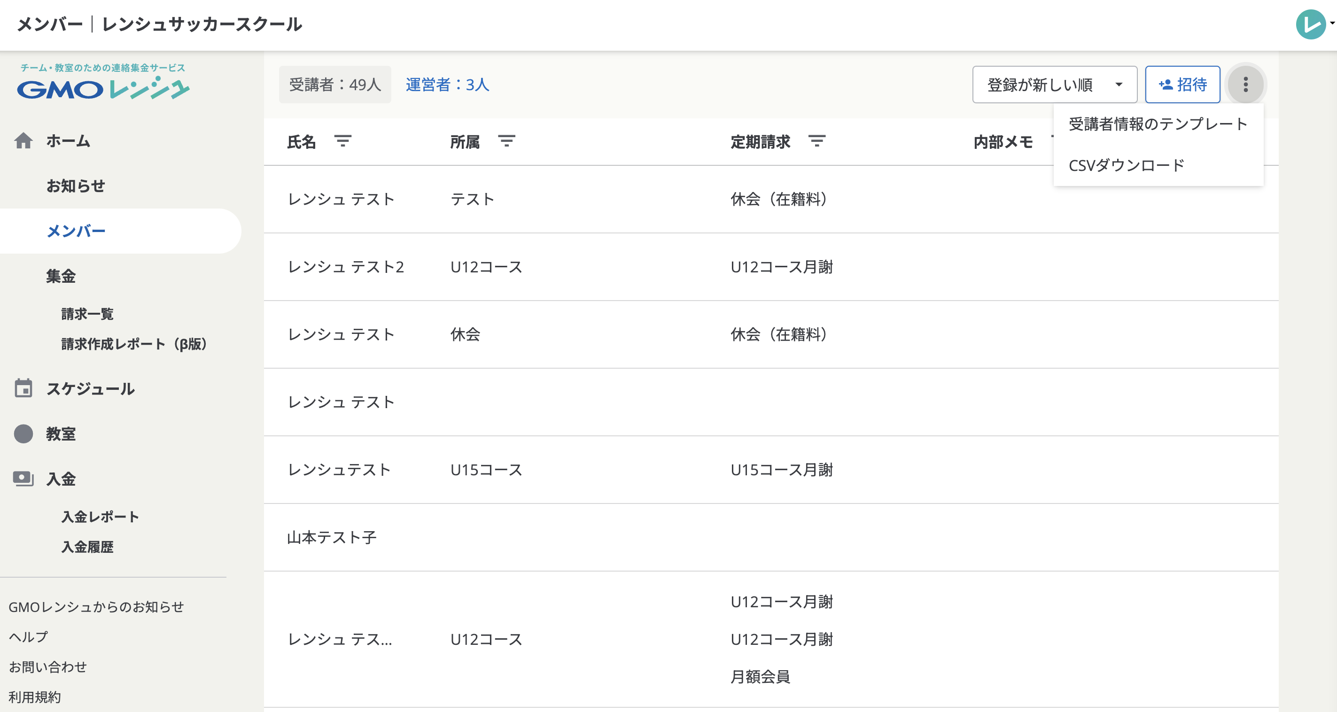The image size is (1337, 712).
Task: Open the filter icon on 定期請求 column
Action: (x=816, y=141)
